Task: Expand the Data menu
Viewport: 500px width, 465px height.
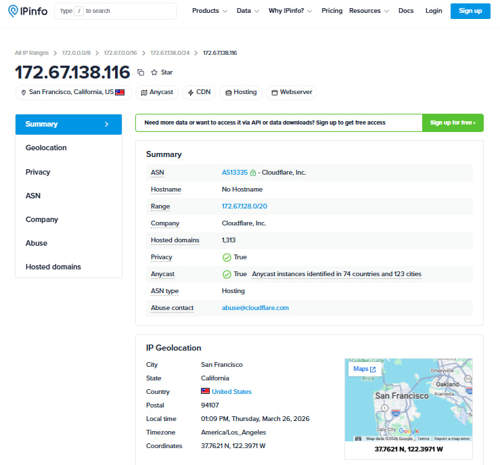Action: pyautogui.click(x=248, y=11)
